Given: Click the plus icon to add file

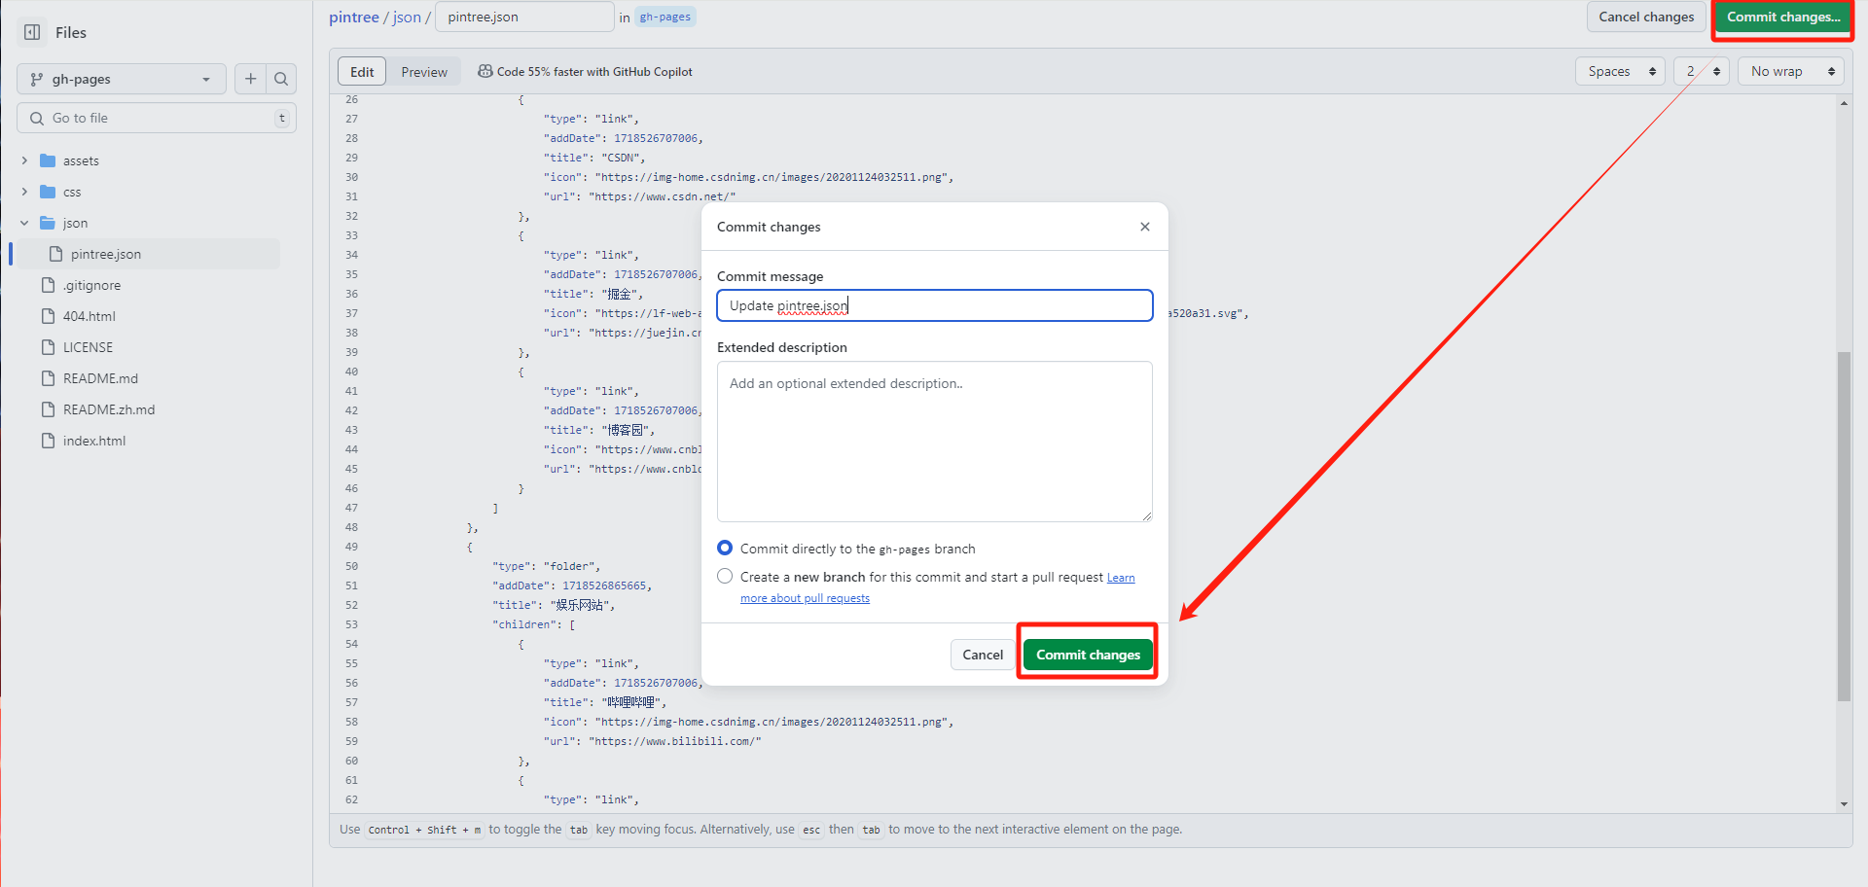Looking at the screenshot, I should pos(250,79).
